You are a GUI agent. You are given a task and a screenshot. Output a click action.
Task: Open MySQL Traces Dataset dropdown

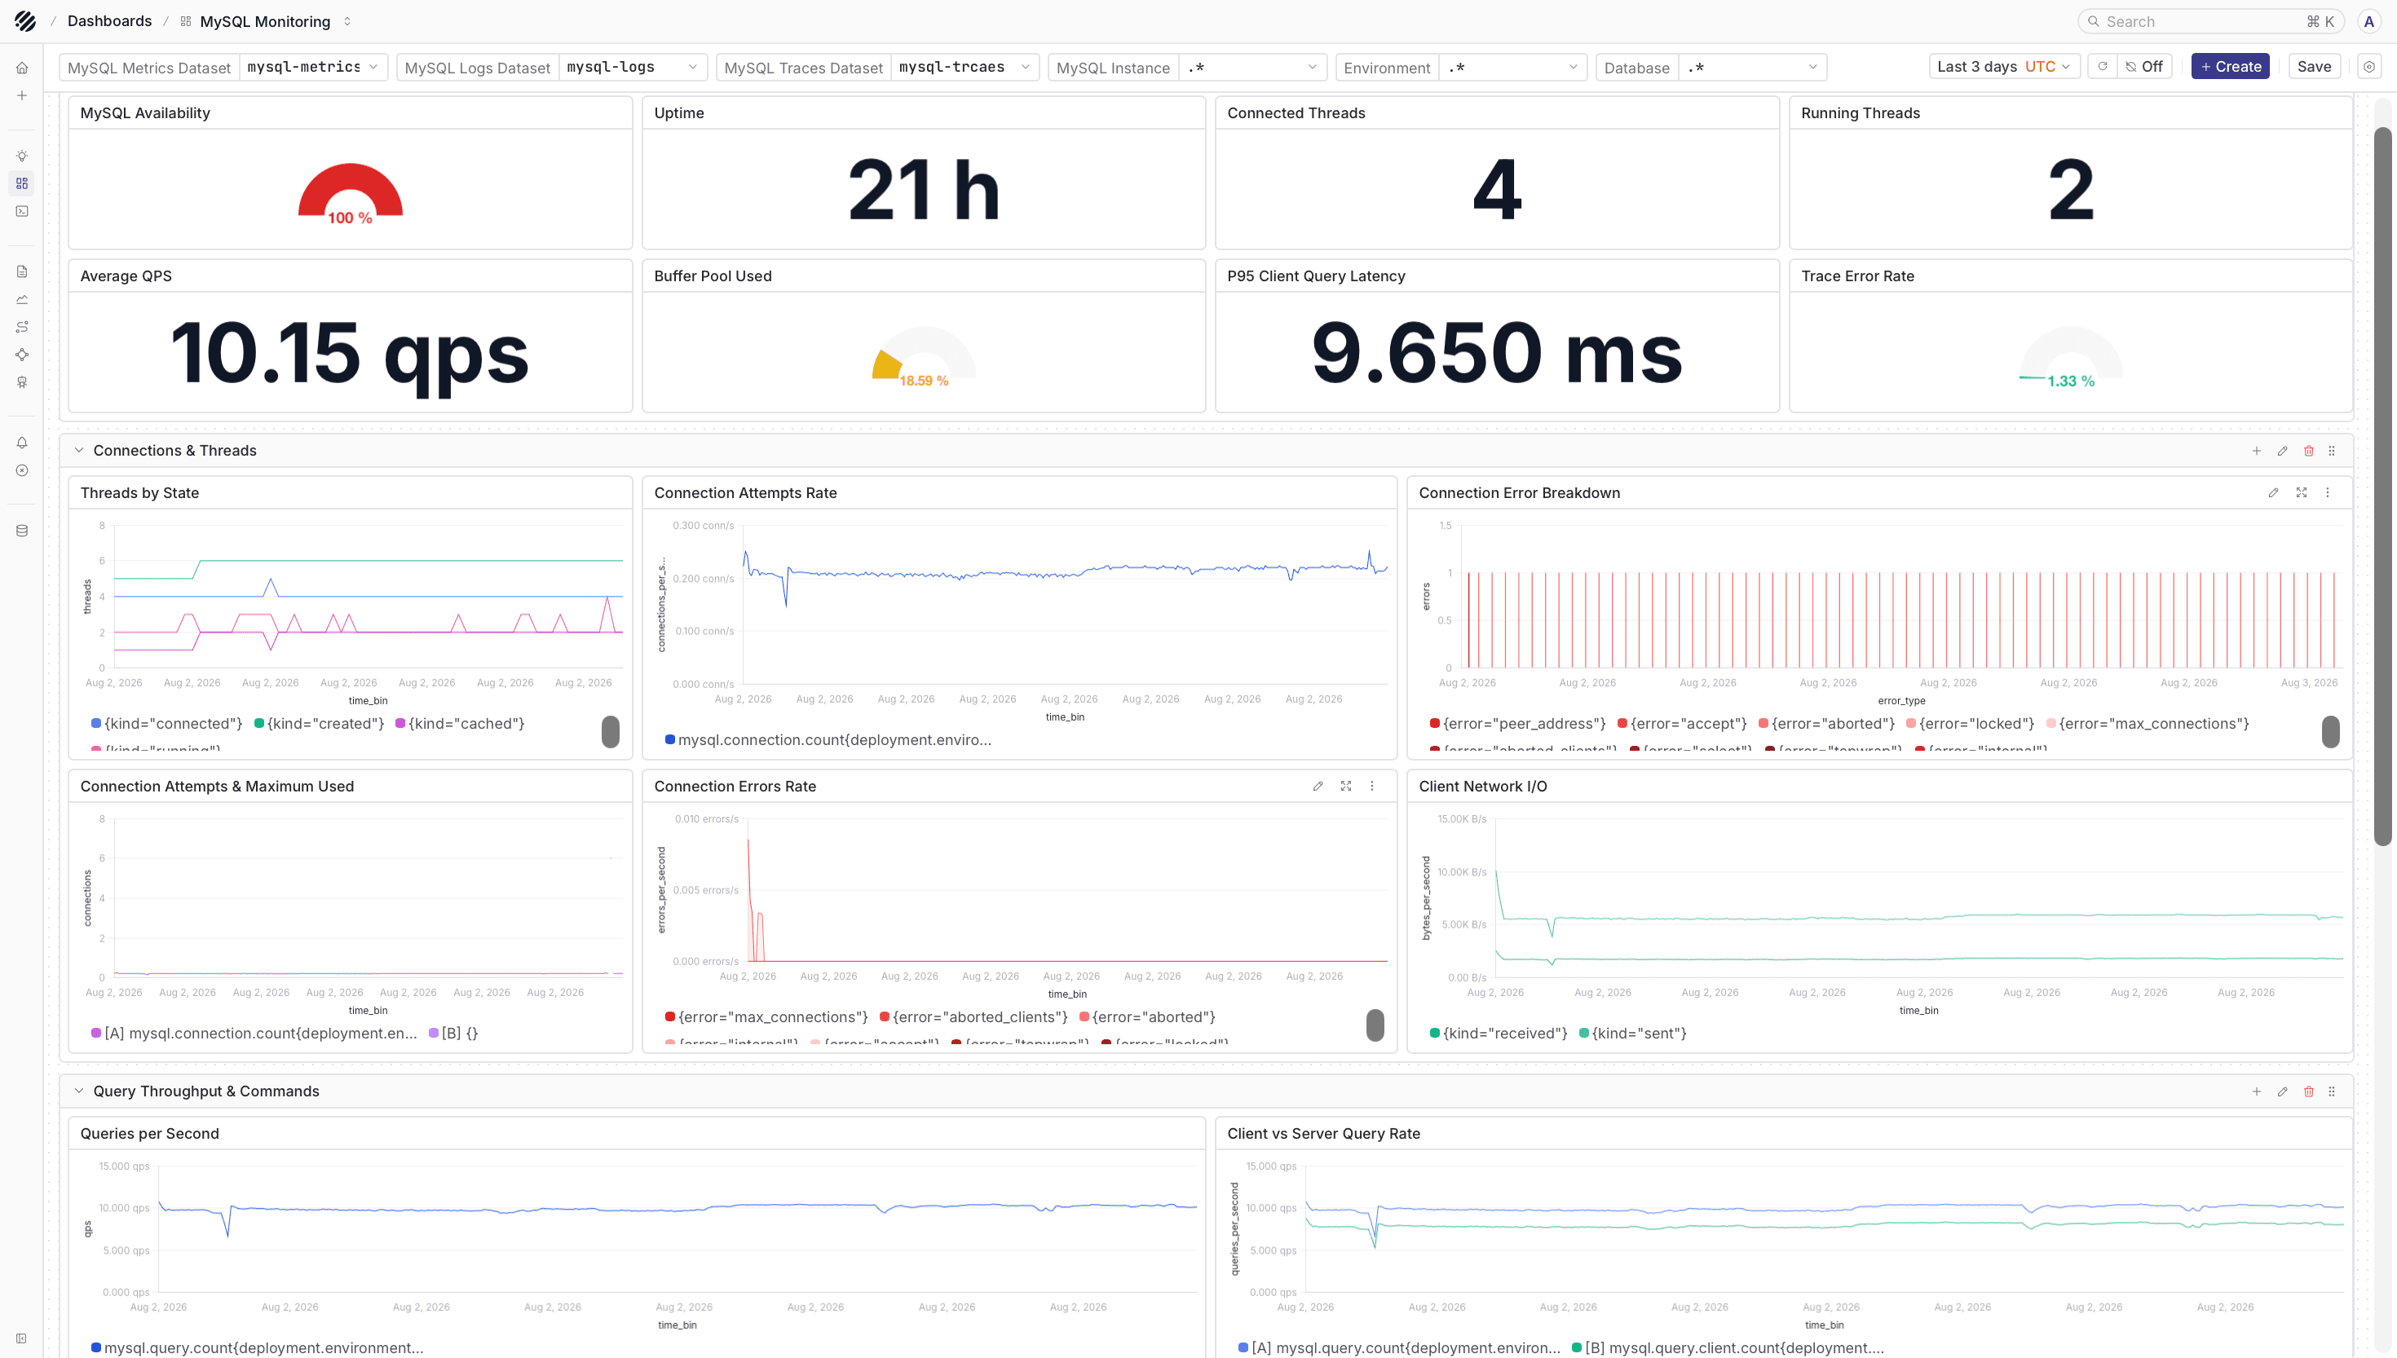(x=965, y=67)
